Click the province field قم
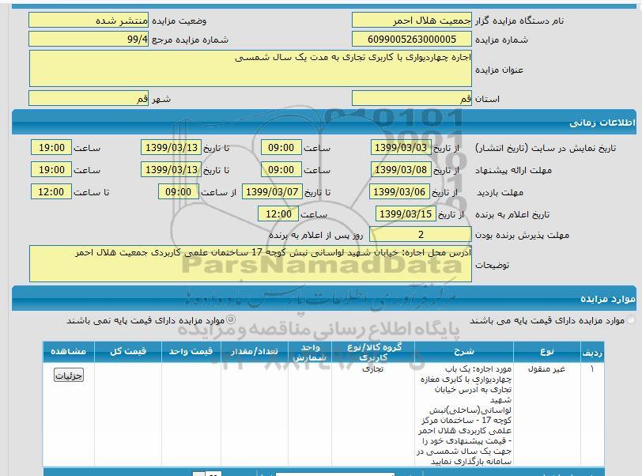 coord(411,98)
